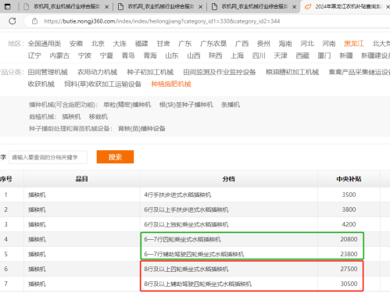Click subsidy value 30500

pos(349,284)
